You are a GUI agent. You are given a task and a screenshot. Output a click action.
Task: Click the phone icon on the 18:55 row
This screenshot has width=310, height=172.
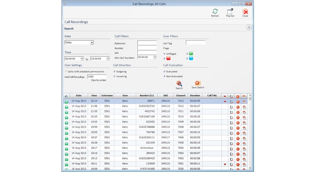(x=232, y=133)
